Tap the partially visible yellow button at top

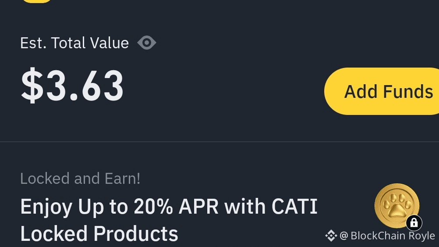[x=37, y=1]
